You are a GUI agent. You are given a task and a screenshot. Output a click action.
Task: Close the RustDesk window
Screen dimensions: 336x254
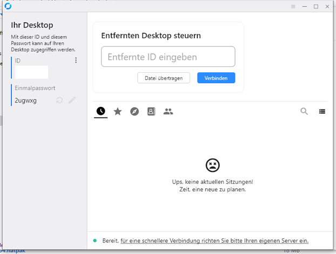click(x=327, y=6)
